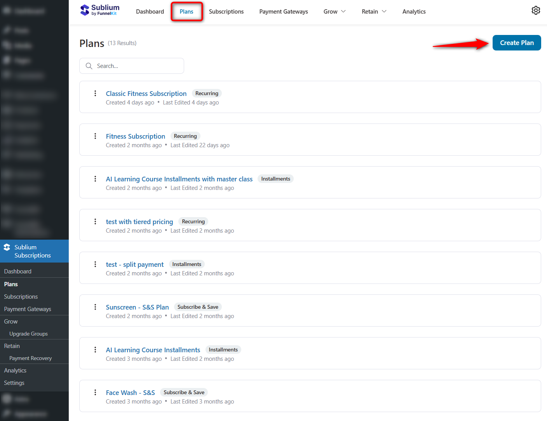The width and height of the screenshot is (547, 421).
Task: Open actions menu for test - split payment plan
Action: pyautogui.click(x=96, y=264)
